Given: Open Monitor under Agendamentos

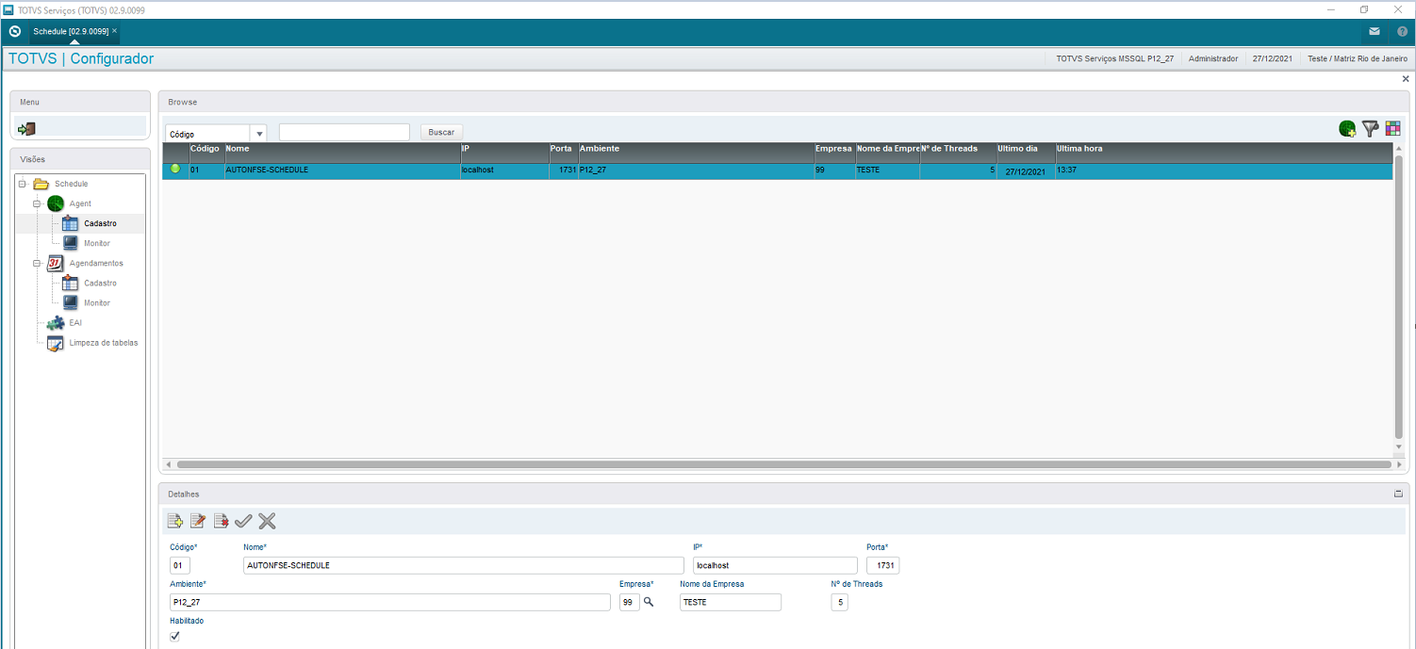Looking at the screenshot, I should click(x=97, y=302).
